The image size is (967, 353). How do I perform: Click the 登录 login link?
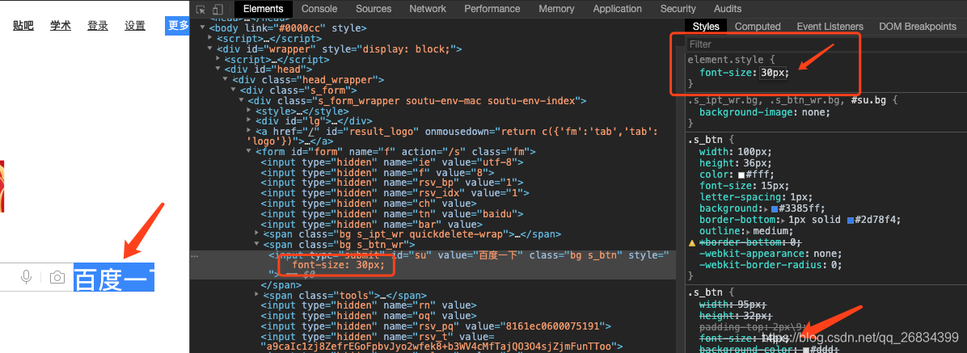(98, 25)
